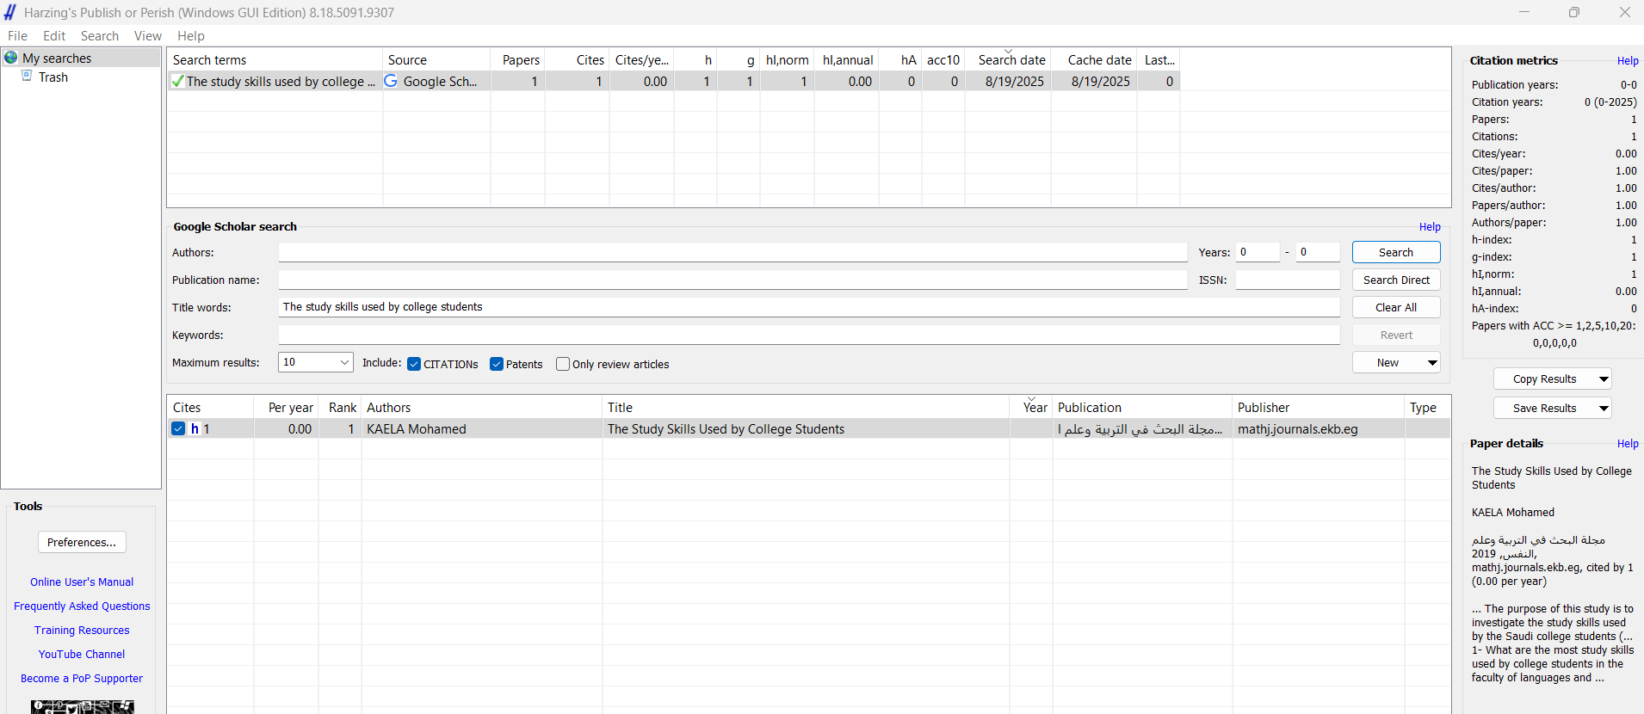Select the Trash tree item
This screenshot has height=714, width=1644.
tap(53, 77)
